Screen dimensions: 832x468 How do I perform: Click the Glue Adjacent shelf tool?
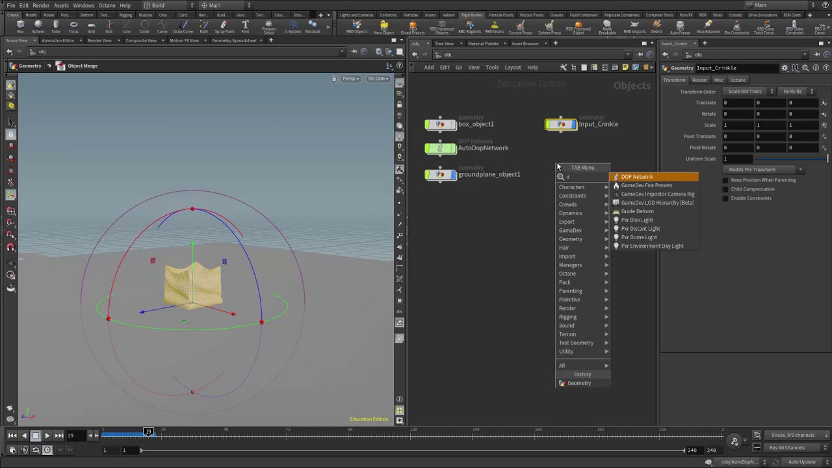pos(708,27)
